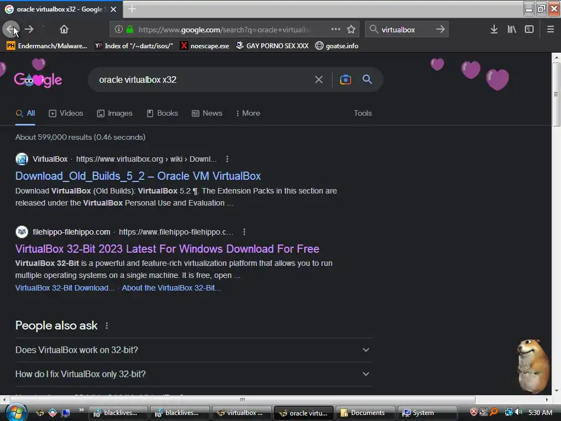Click the Google magnifier search button
The height and width of the screenshot is (421, 561).
click(x=367, y=79)
